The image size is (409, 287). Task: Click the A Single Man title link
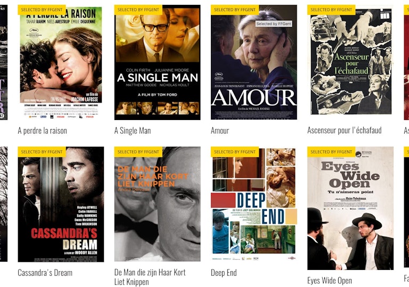tap(133, 131)
